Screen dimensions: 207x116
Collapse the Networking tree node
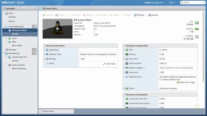point(4,53)
